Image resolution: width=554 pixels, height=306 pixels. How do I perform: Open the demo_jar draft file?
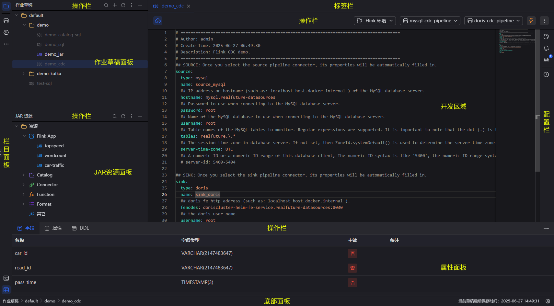pos(54,54)
